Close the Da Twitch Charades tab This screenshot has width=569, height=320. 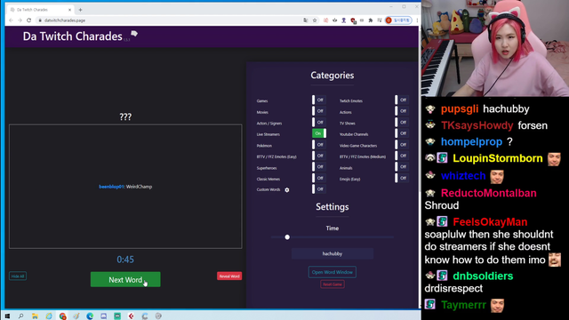tap(69, 10)
